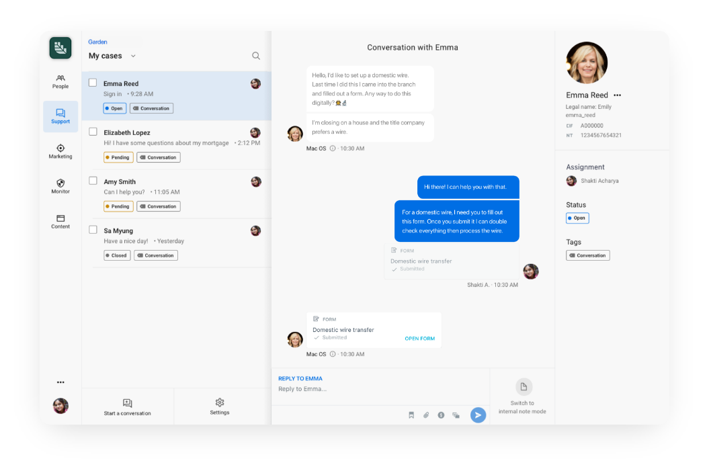Click Start a conversation button
The width and height of the screenshot is (707, 473).
pos(127,406)
